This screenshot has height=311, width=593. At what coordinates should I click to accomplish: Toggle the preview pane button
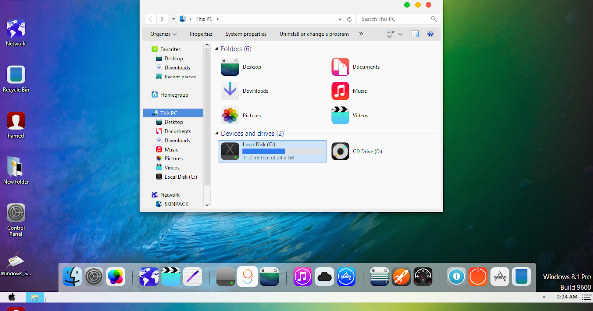coord(415,34)
